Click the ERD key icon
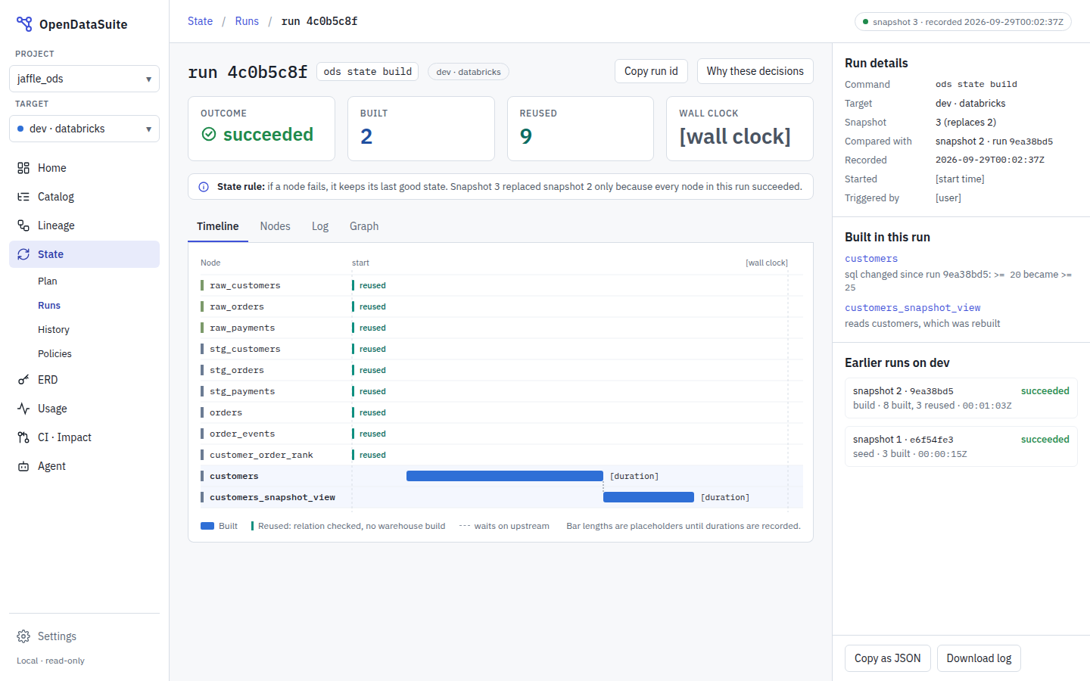 tap(23, 380)
